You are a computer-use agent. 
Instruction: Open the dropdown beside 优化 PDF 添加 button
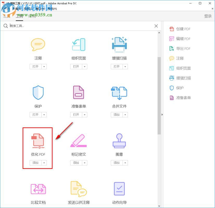[x=44, y=163]
